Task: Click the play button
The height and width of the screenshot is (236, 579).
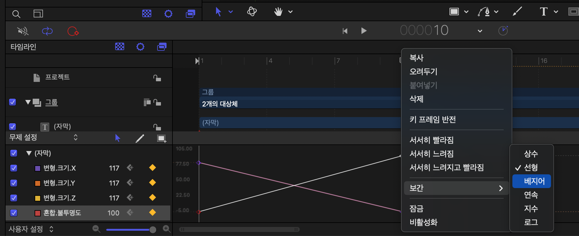Action: 364,31
